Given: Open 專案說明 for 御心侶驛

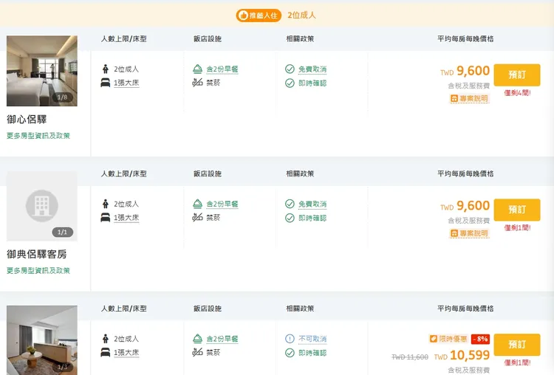Looking at the screenshot, I should click(x=469, y=98).
